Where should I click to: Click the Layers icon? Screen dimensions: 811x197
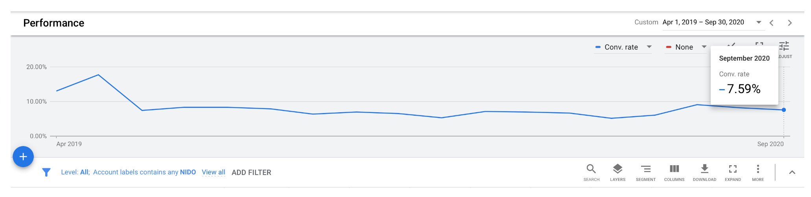(617, 172)
